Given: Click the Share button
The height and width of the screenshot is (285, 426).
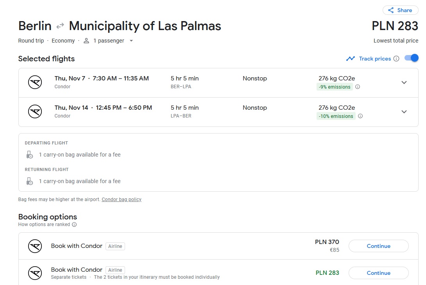Looking at the screenshot, I should coord(401,10).
